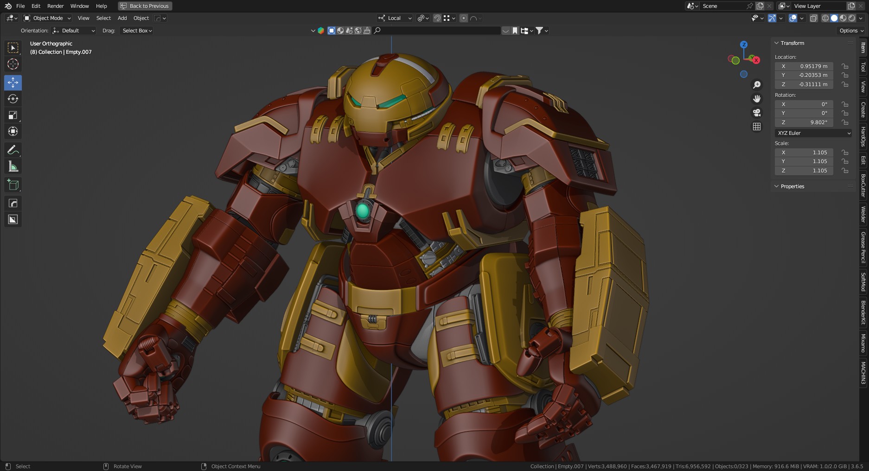Image resolution: width=869 pixels, height=471 pixels.
Task: Toggle X-ray mode
Action: click(x=814, y=18)
